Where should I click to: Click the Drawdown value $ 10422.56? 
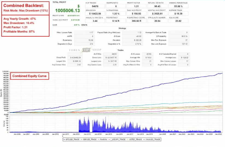(95, 14)
